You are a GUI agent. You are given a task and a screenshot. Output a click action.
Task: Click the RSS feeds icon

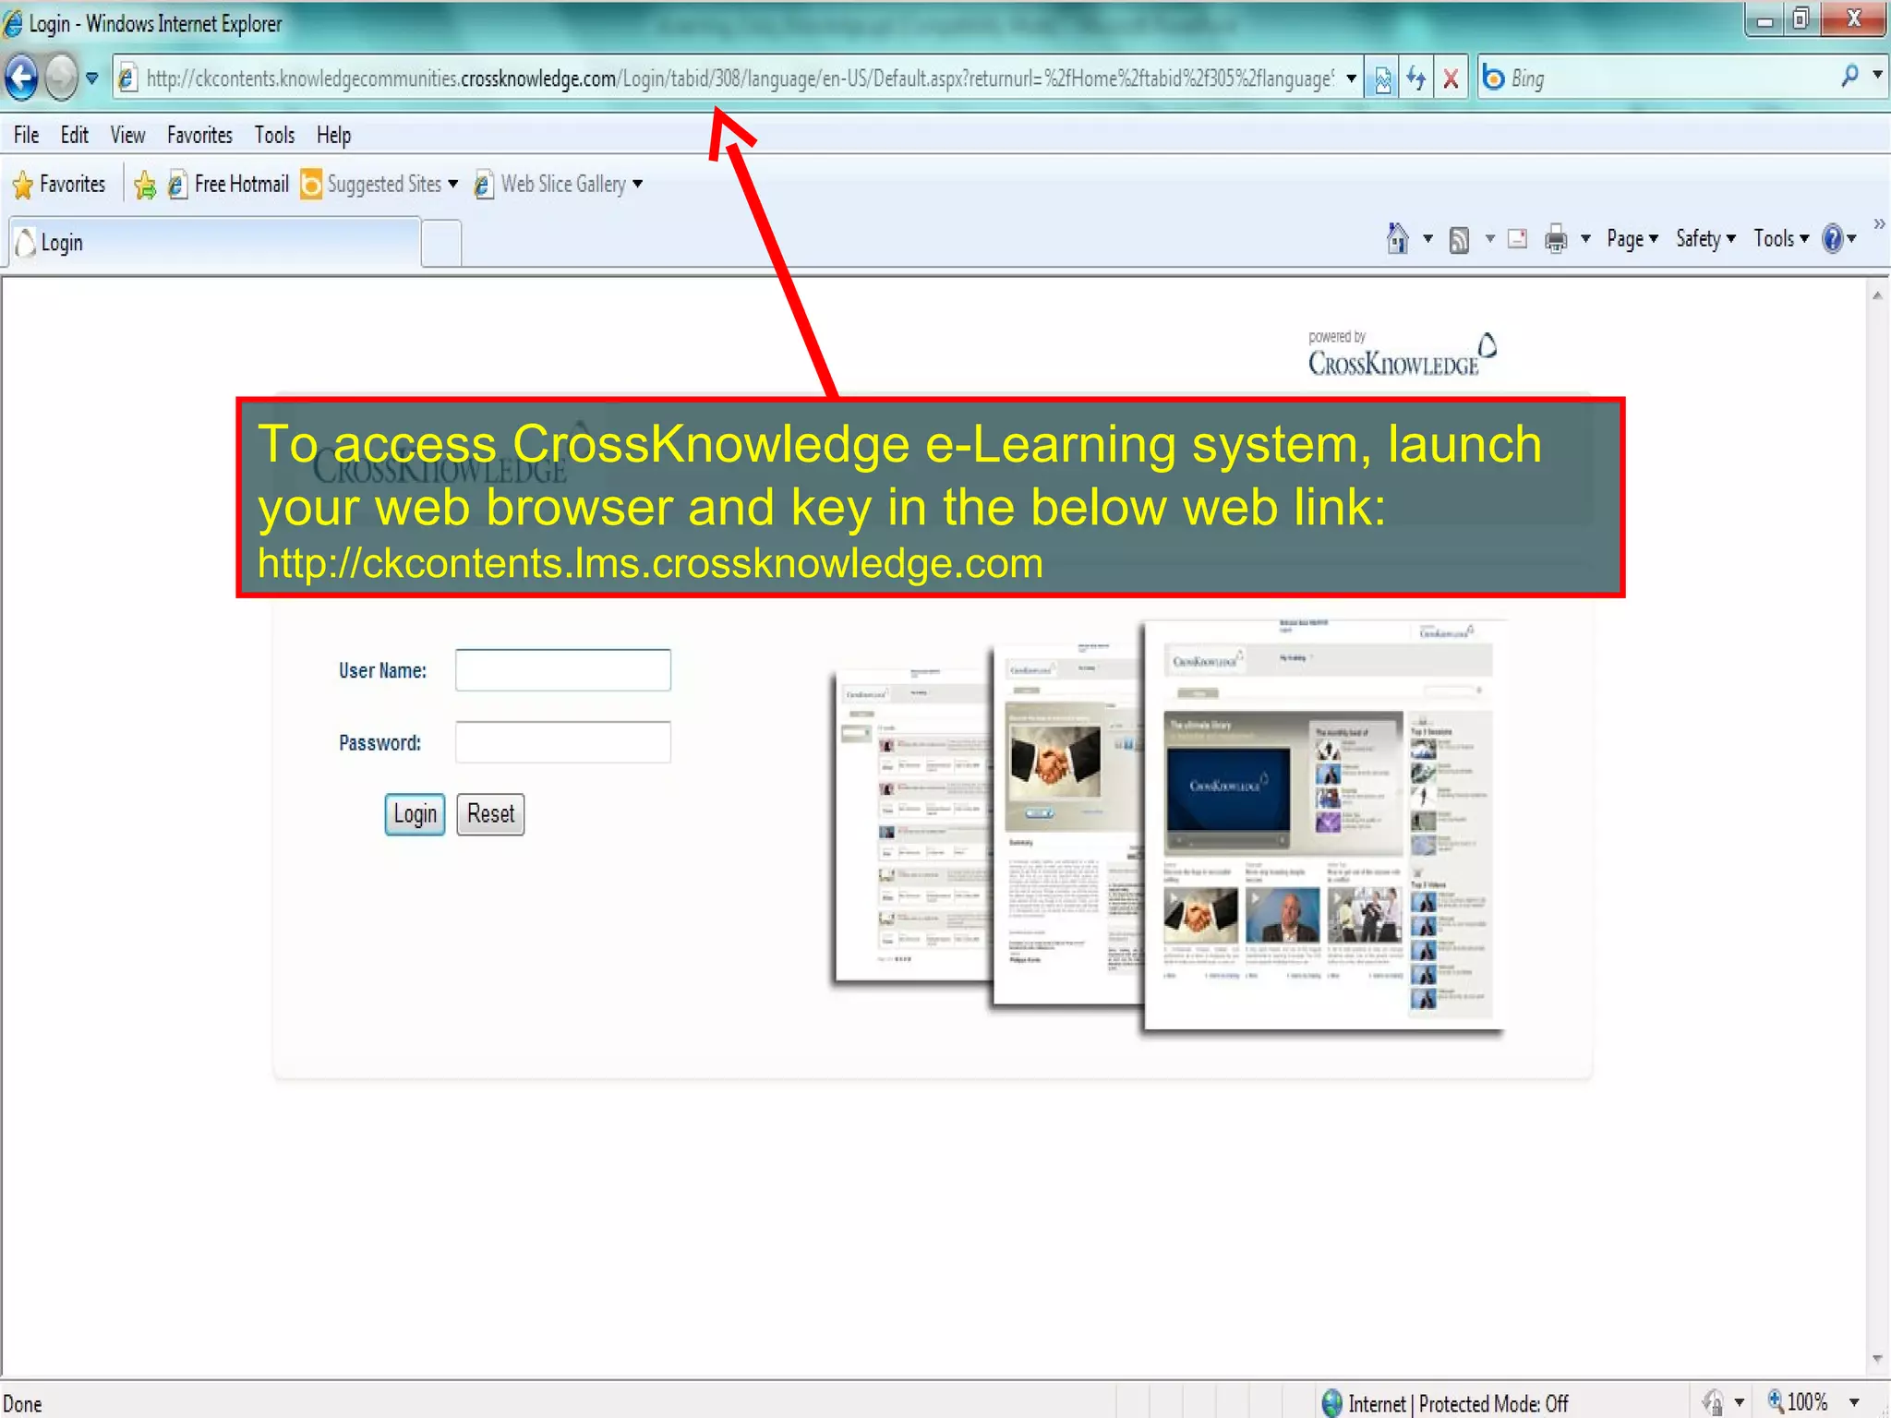[1459, 240]
